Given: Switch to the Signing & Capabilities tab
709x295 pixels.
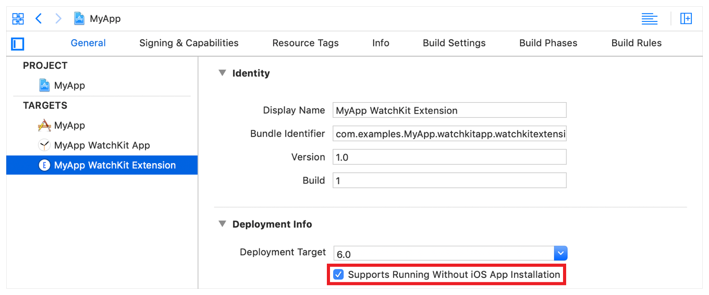Looking at the screenshot, I should coord(189,43).
